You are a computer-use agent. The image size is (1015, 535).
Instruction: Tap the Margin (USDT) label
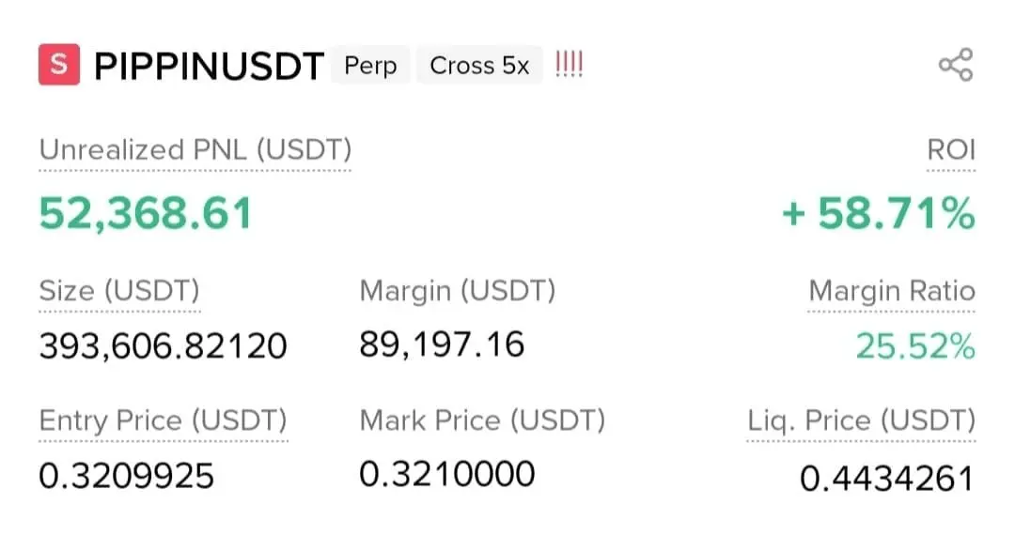point(457,291)
